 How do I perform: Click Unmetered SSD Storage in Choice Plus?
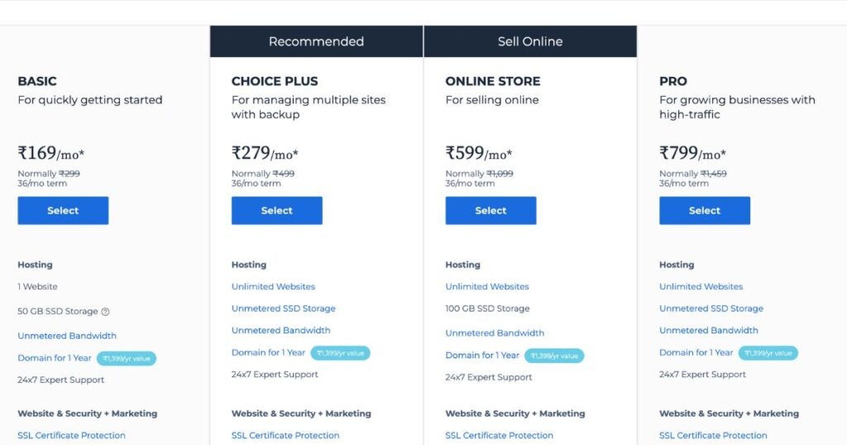click(x=284, y=309)
